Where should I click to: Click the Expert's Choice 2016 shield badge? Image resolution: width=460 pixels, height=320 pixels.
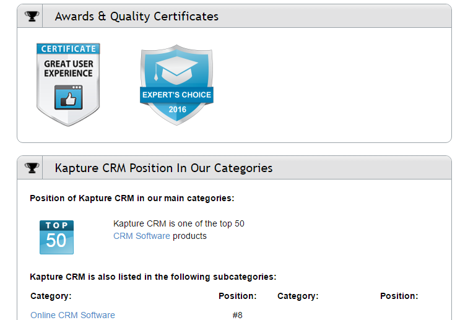[x=176, y=85]
